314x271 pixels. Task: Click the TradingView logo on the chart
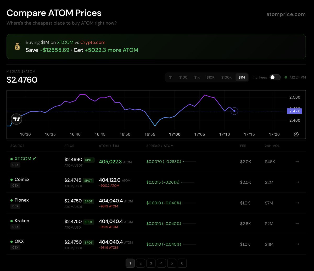tap(16, 119)
